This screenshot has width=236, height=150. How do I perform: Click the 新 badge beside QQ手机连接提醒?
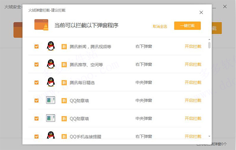64,137
